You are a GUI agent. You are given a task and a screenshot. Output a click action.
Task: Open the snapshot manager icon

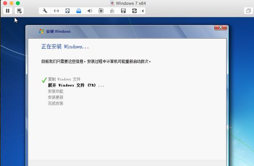(19, 11)
